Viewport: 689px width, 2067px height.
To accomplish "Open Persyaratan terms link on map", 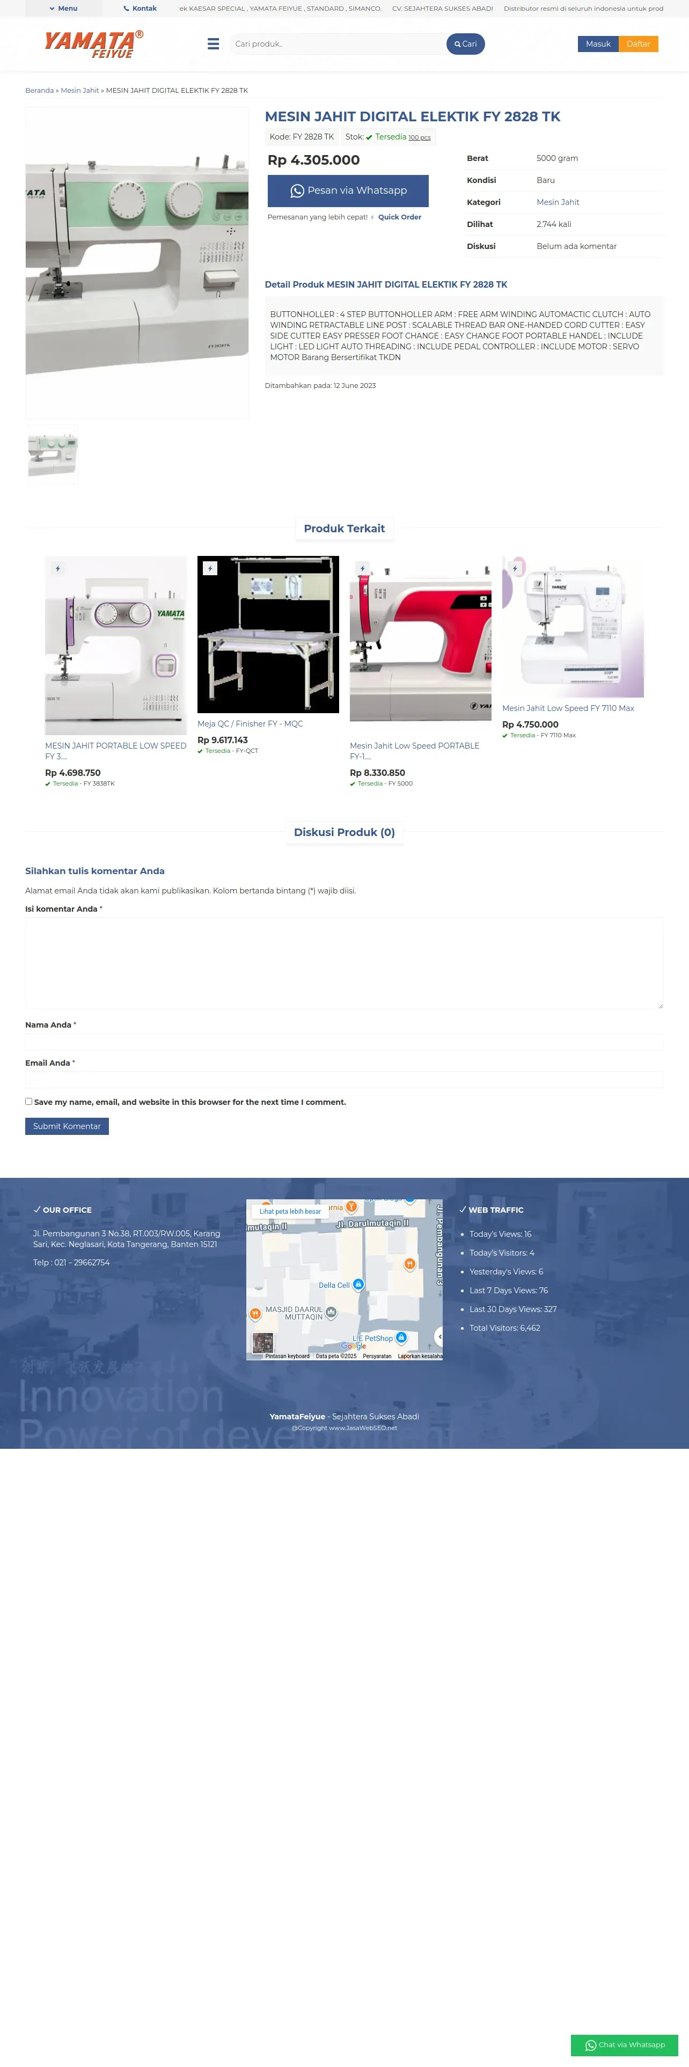I will click(377, 1356).
